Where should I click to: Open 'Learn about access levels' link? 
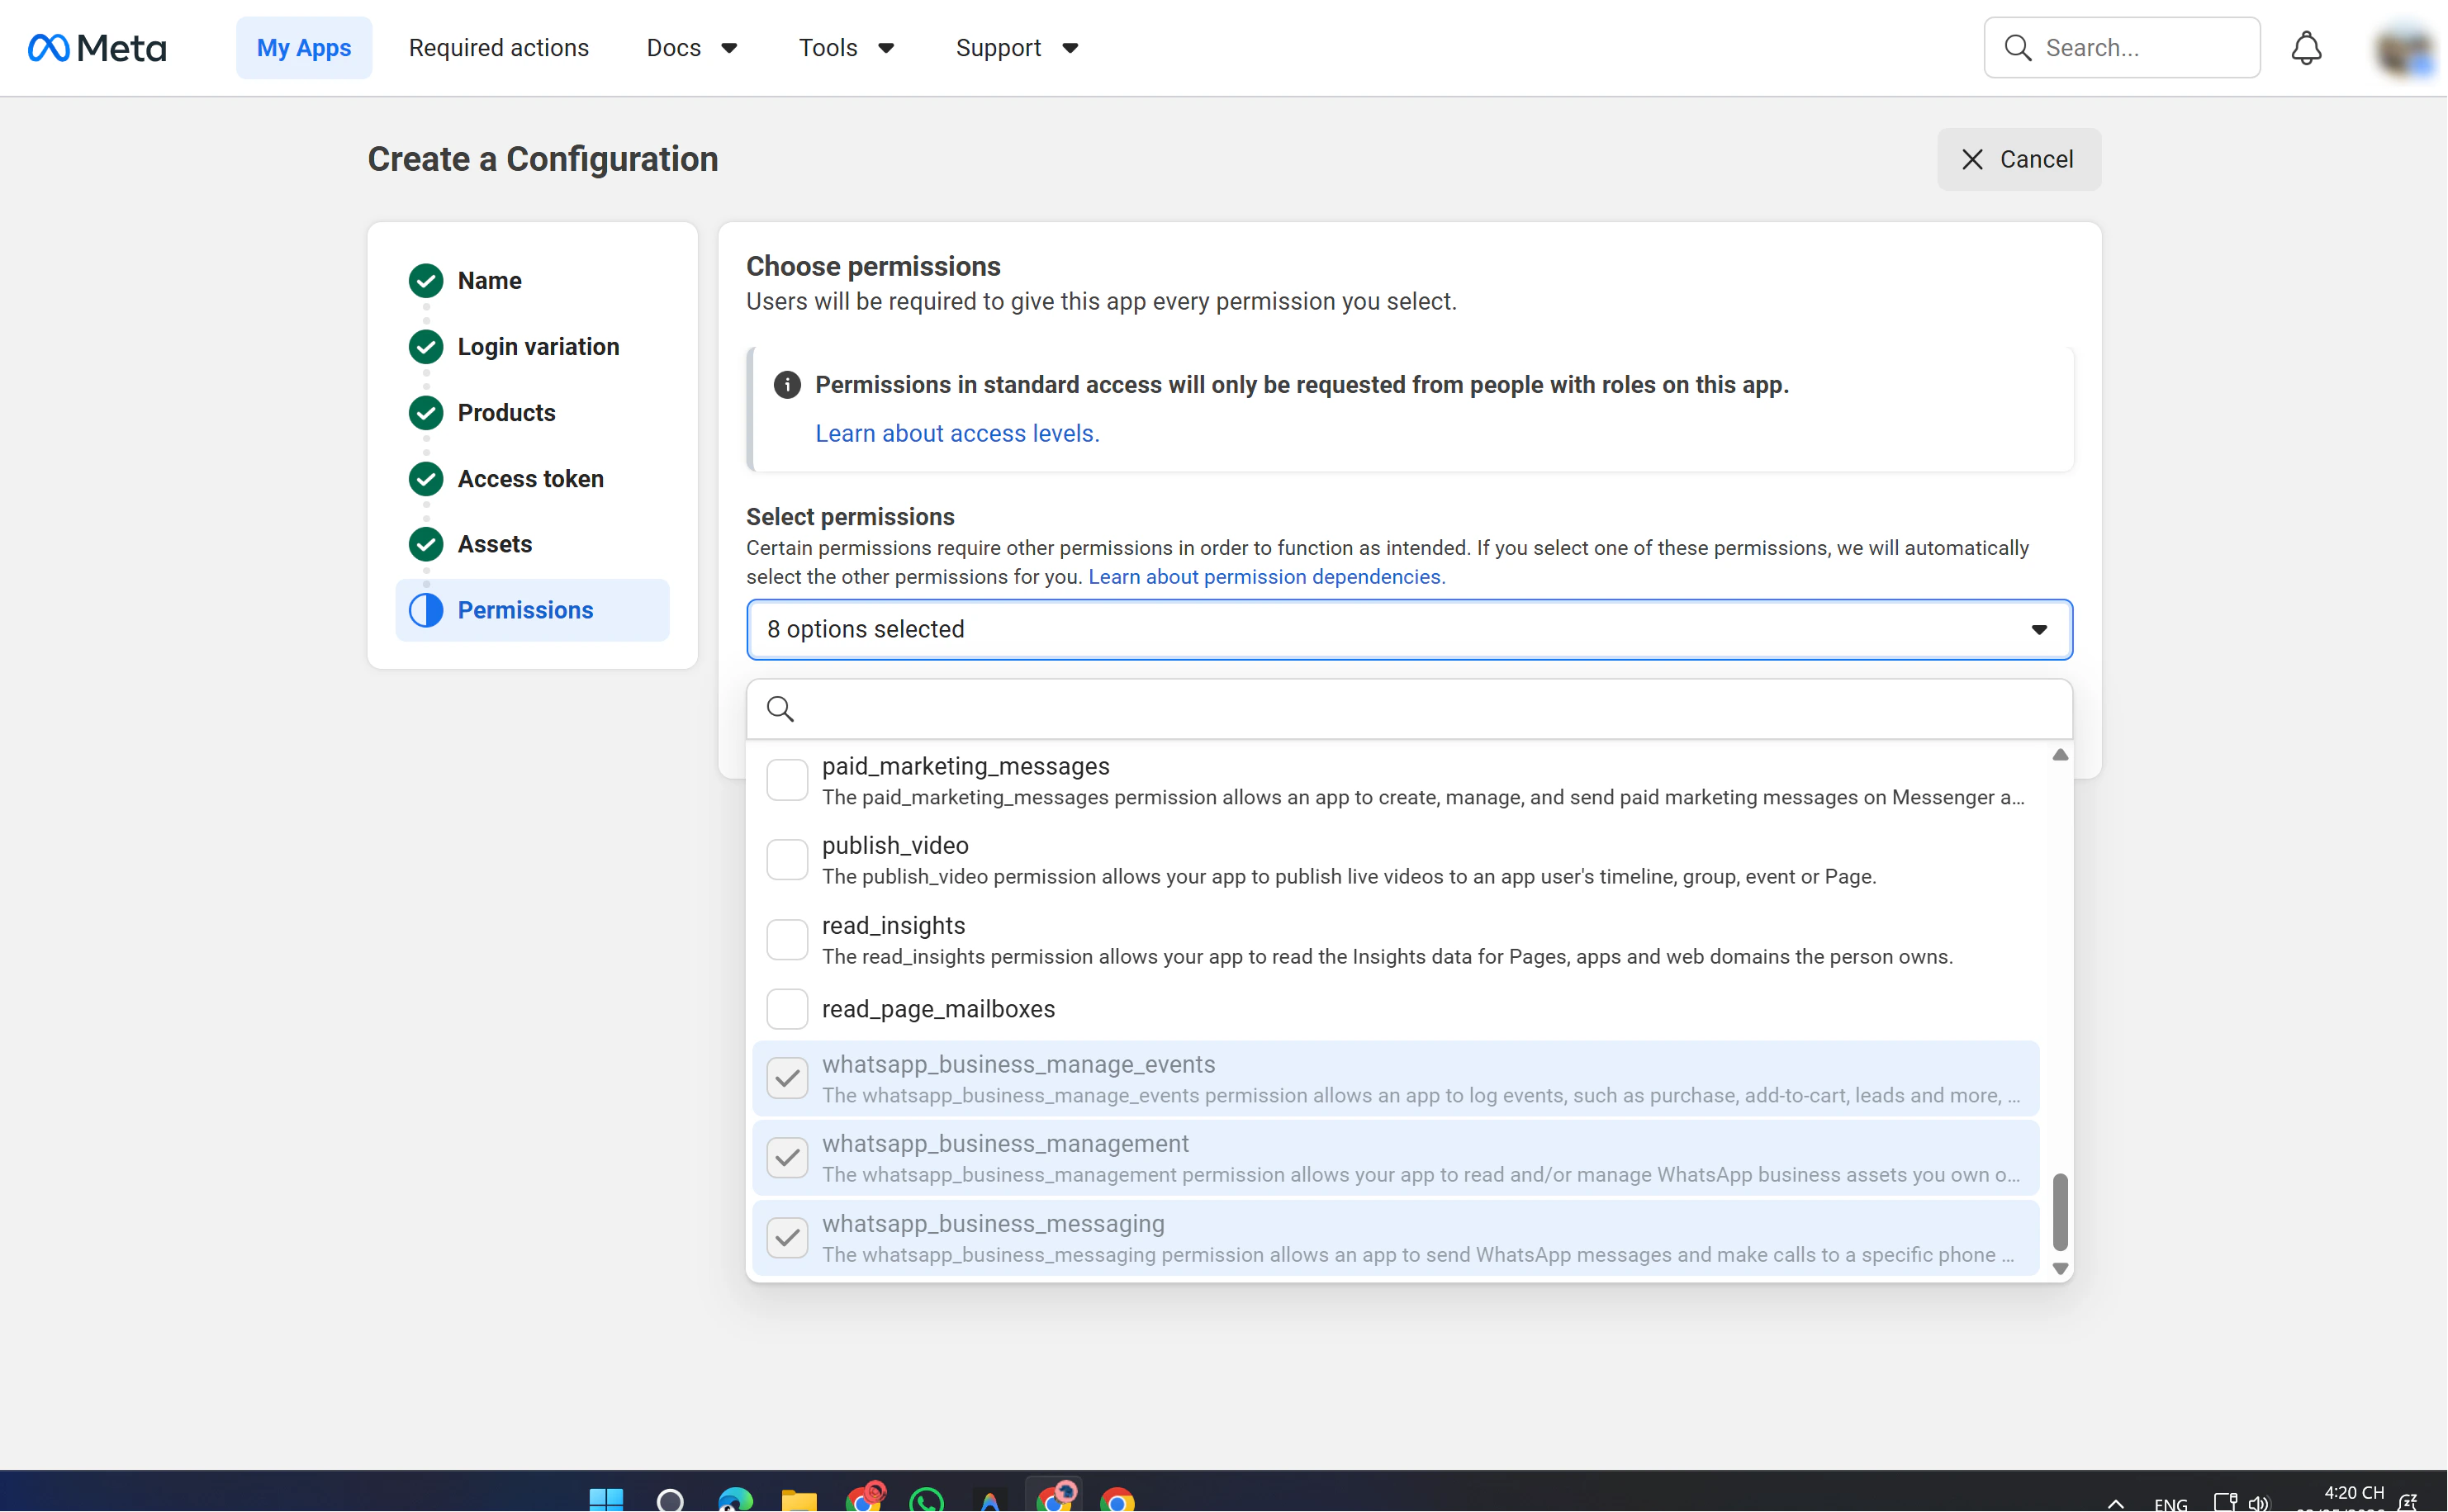tap(957, 433)
